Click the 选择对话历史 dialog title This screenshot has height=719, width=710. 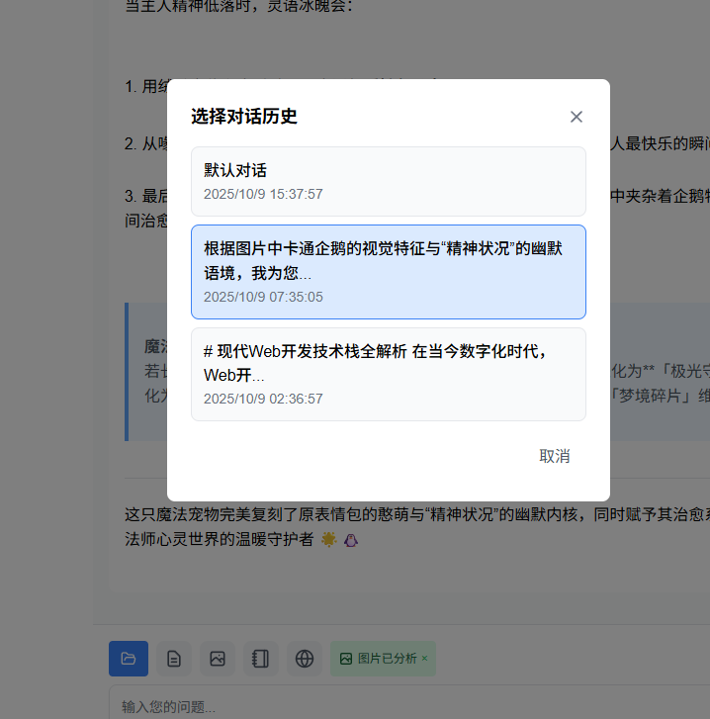(x=244, y=117)
